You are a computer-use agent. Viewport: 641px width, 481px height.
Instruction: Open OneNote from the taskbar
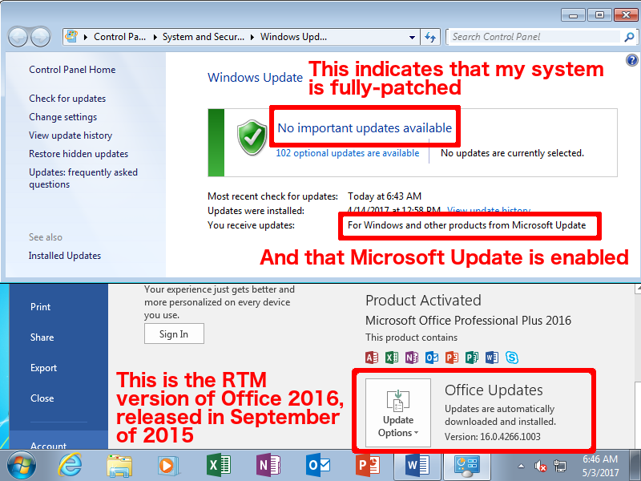pyautogui.click(x=268, y=466)
